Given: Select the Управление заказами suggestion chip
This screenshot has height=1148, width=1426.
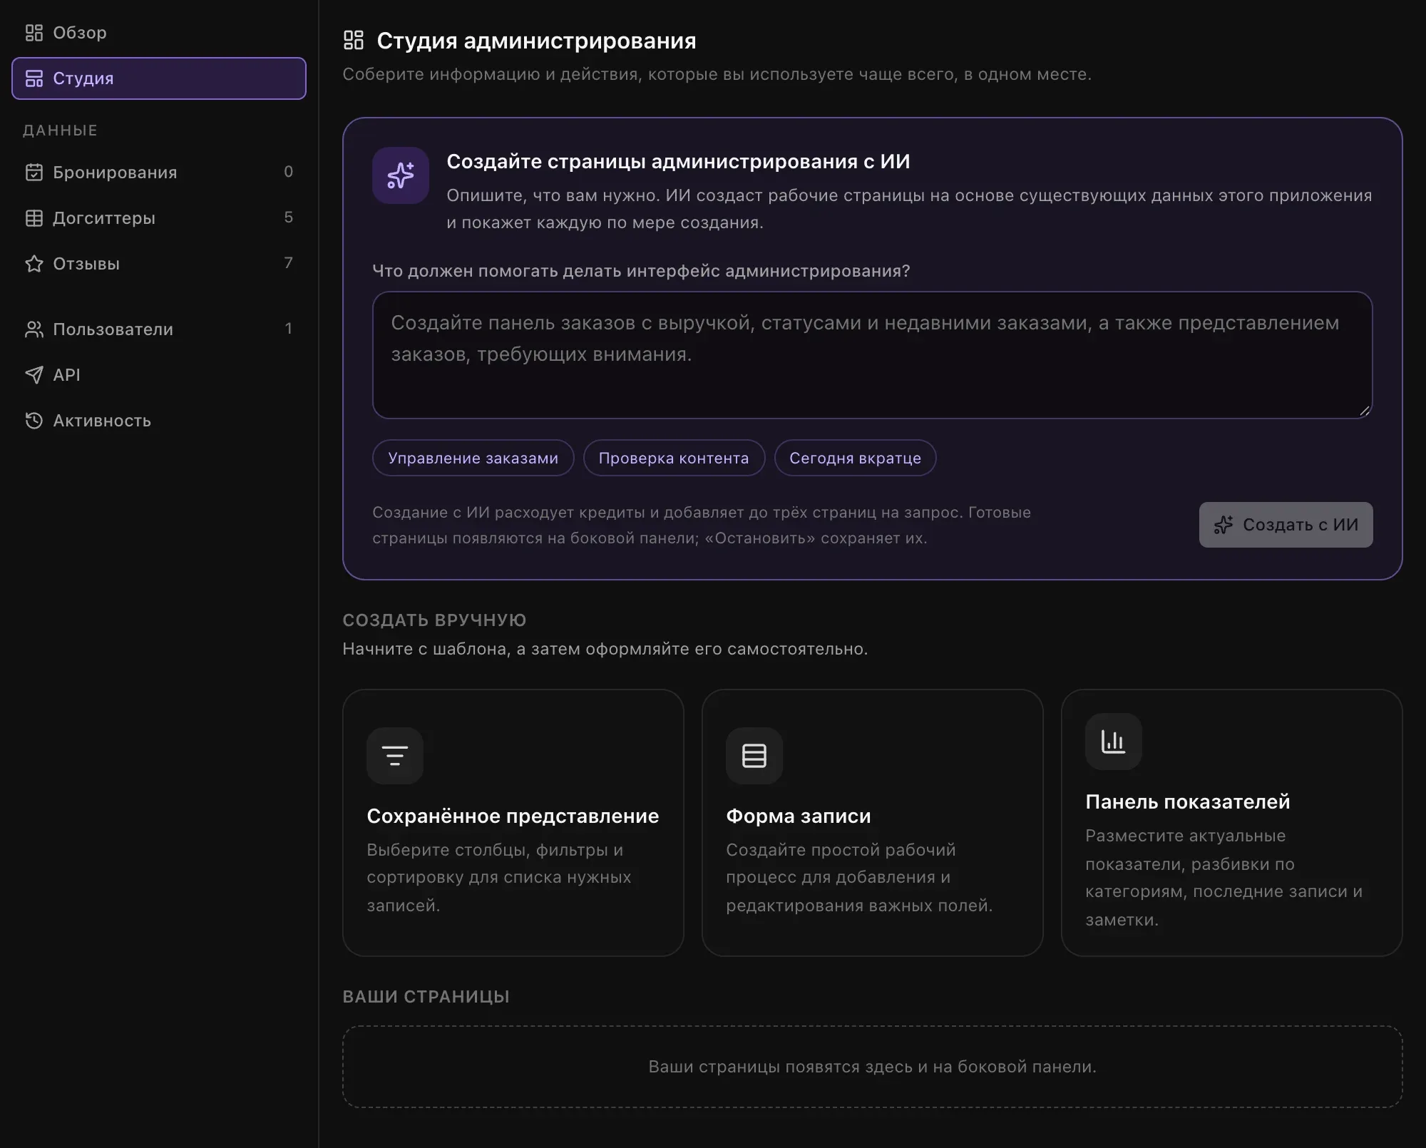Looking at the screenshot, I should (473, 458).
